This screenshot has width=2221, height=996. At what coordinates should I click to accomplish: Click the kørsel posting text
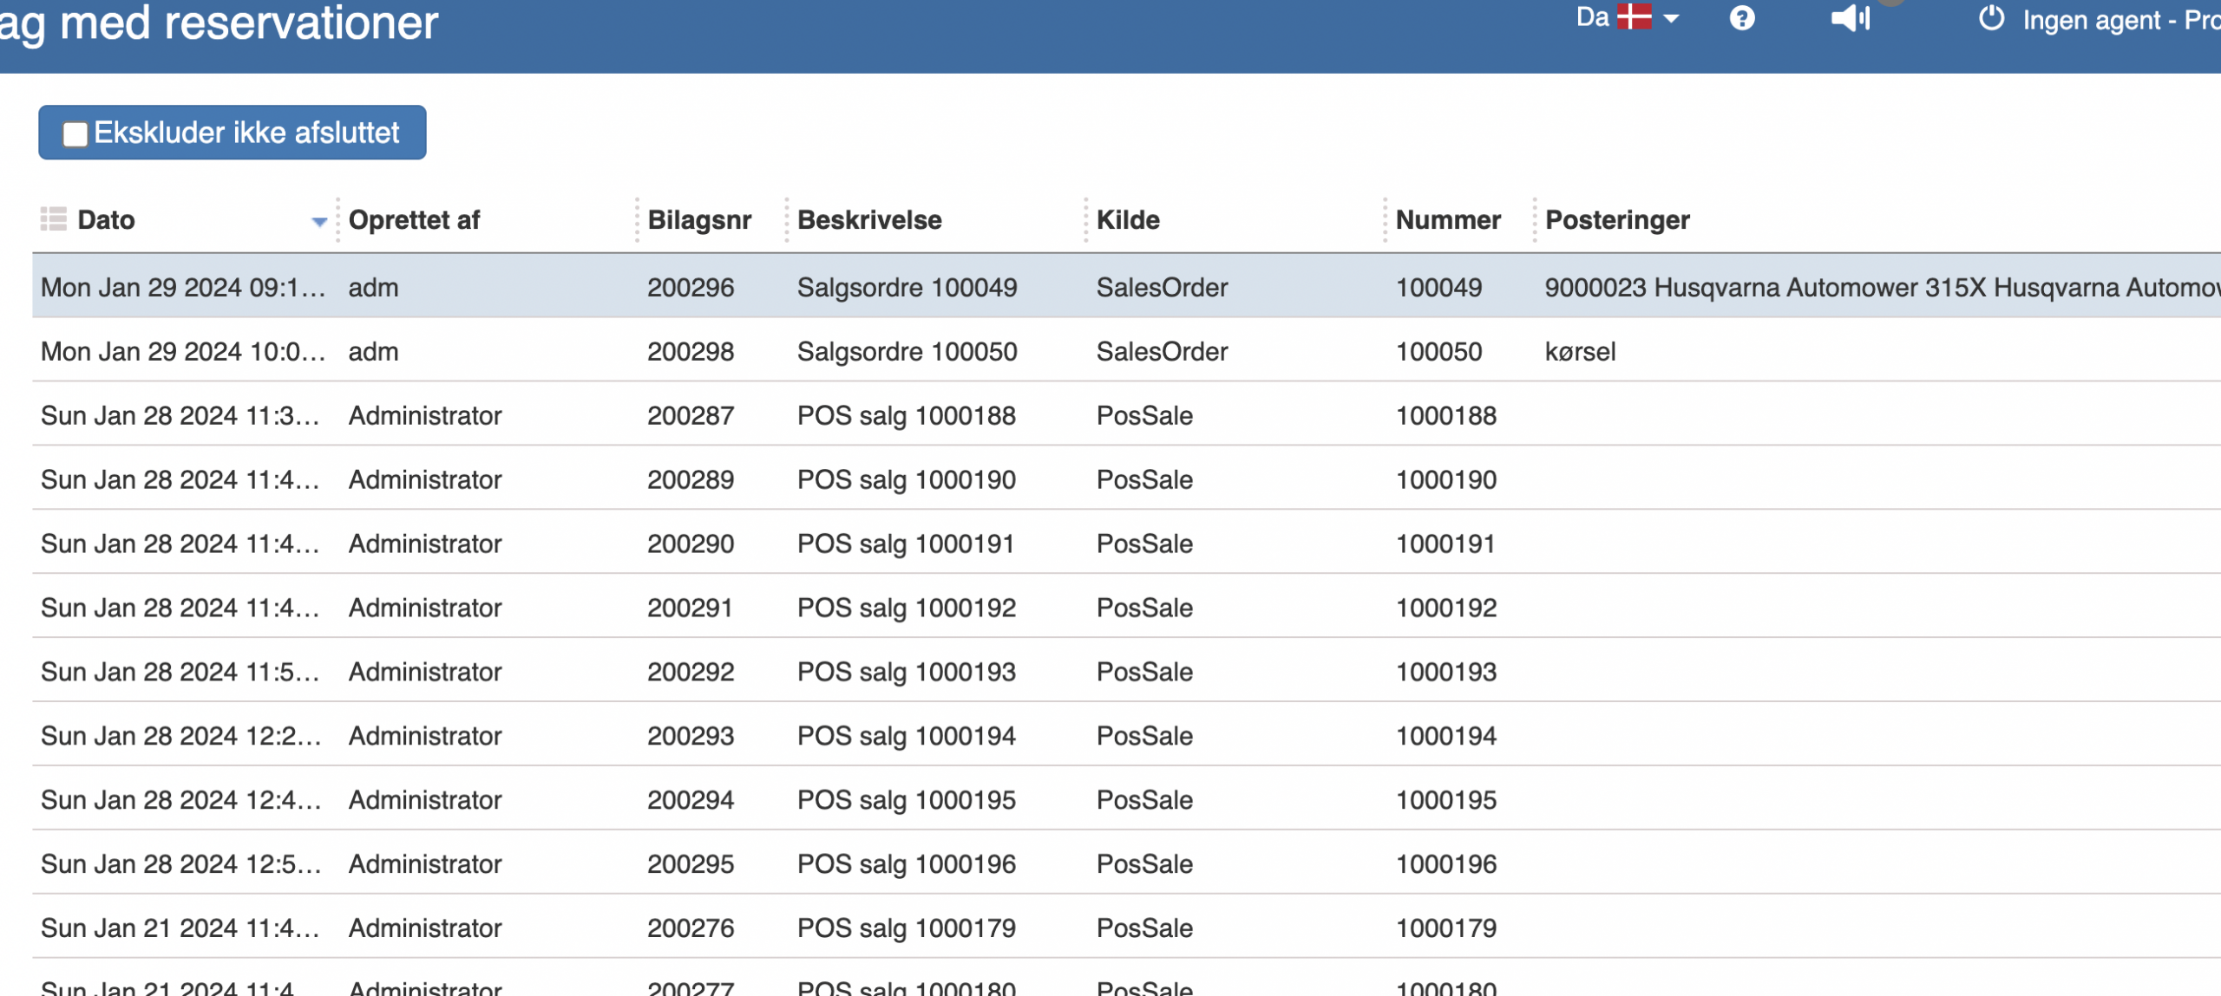[1580, 351]
